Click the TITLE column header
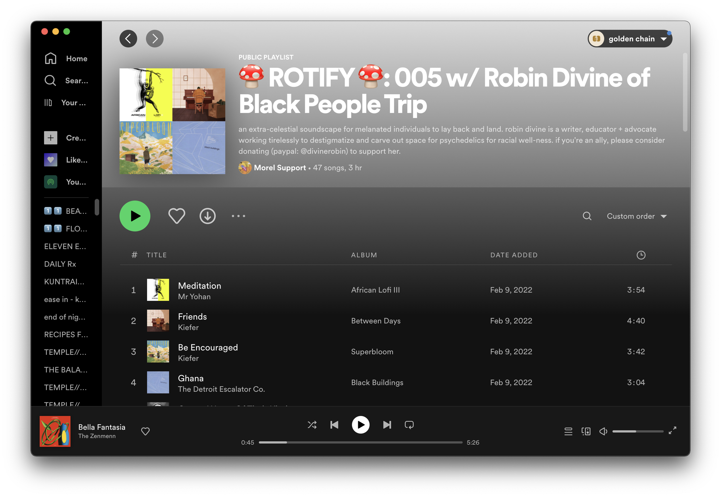Viewport: 721px width, 497px height. point(157,255)
